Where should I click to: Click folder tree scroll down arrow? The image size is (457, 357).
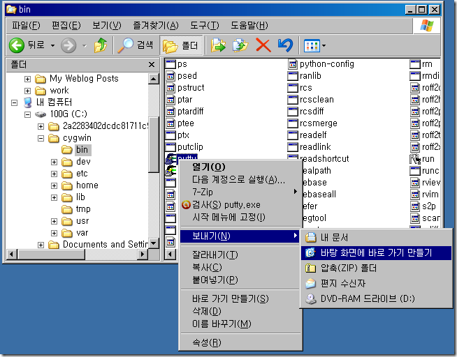(x=153, y=243)
